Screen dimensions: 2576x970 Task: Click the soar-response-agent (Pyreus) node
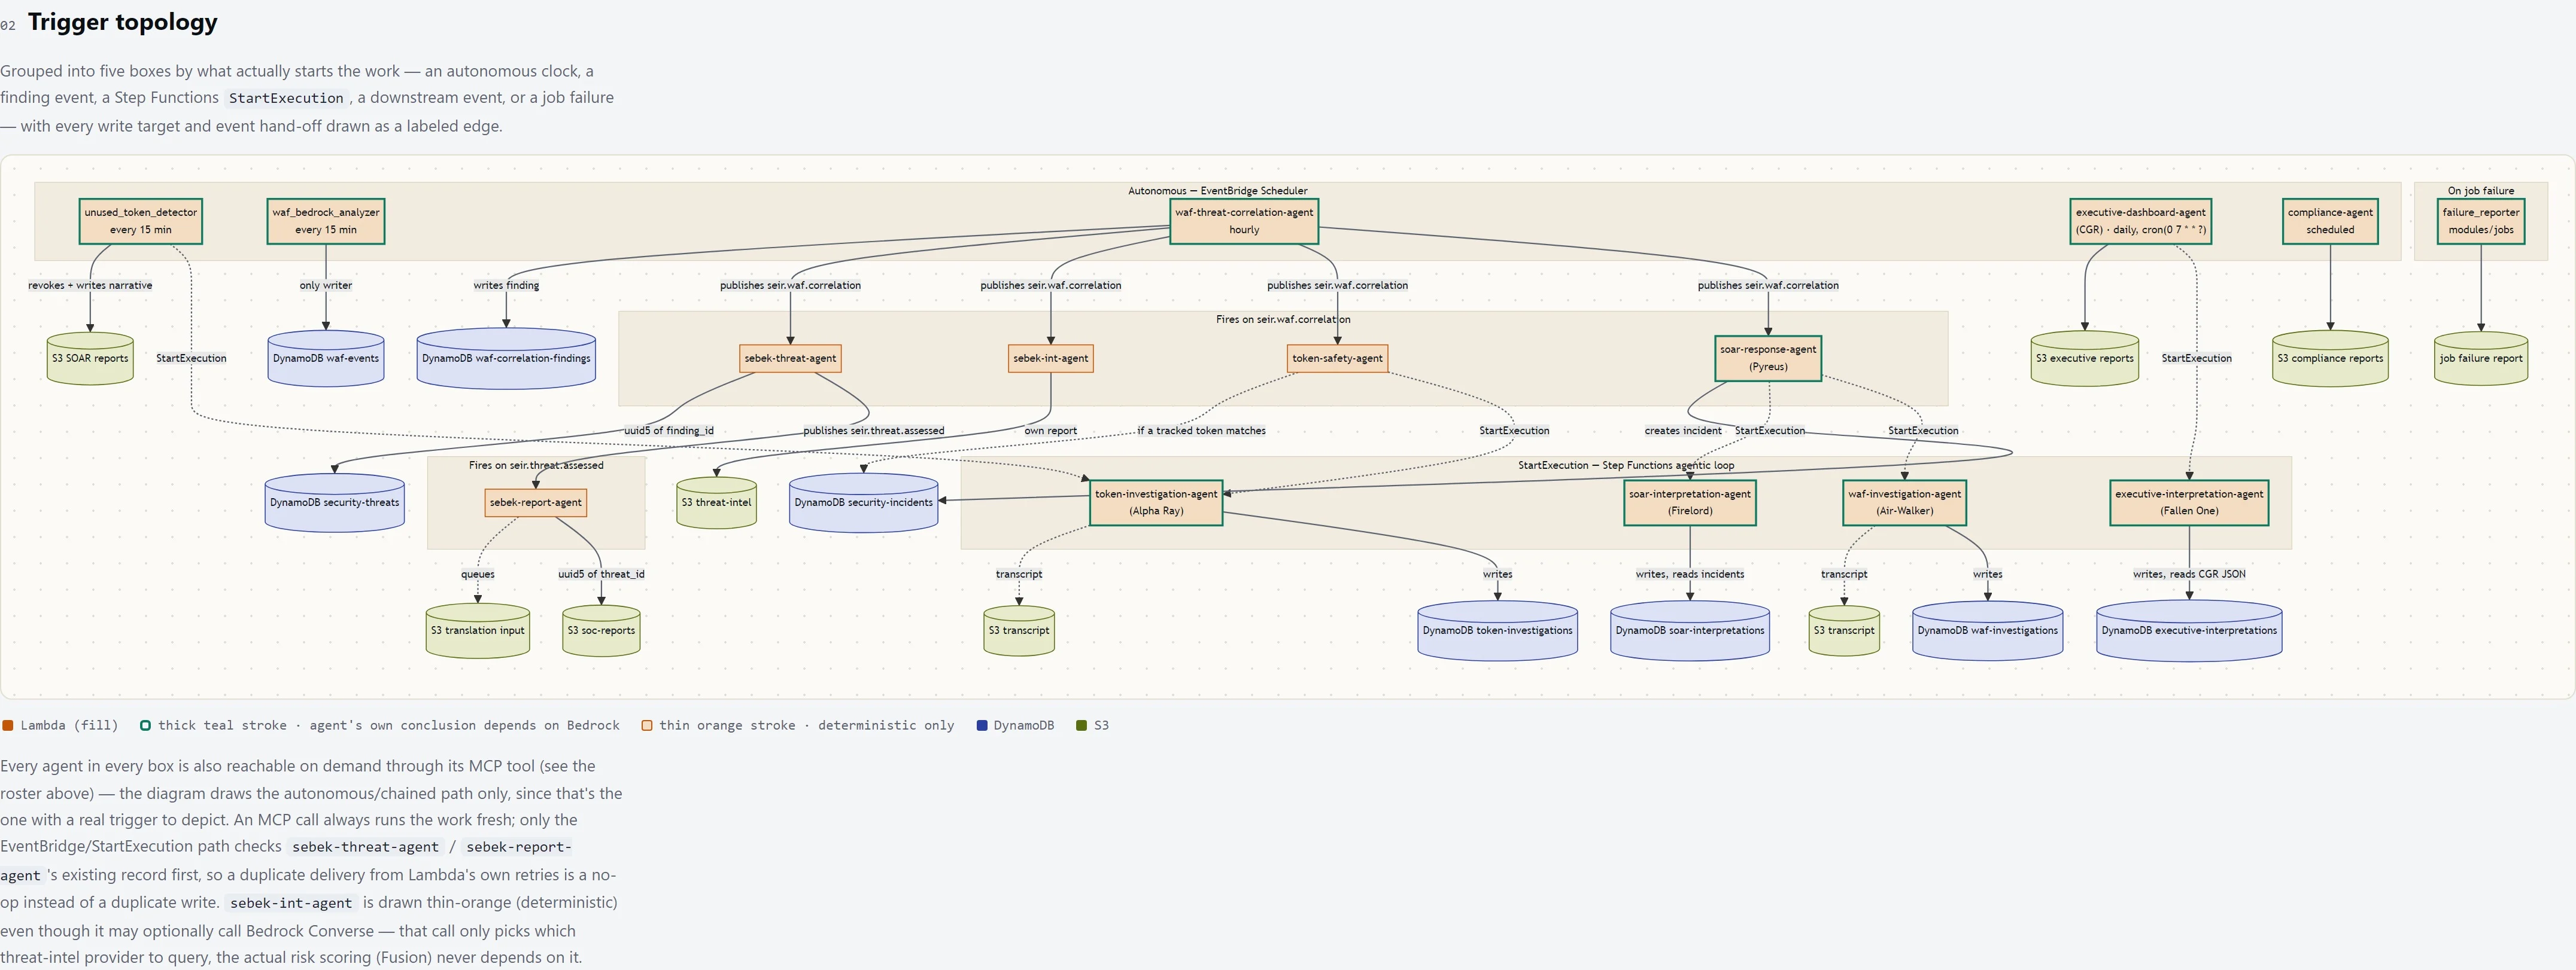pos(1768,358)
